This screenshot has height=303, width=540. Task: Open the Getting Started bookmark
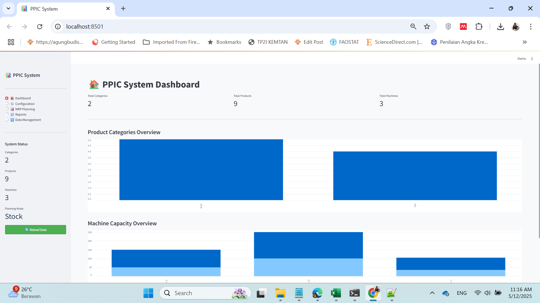click(x=114, y=42)
